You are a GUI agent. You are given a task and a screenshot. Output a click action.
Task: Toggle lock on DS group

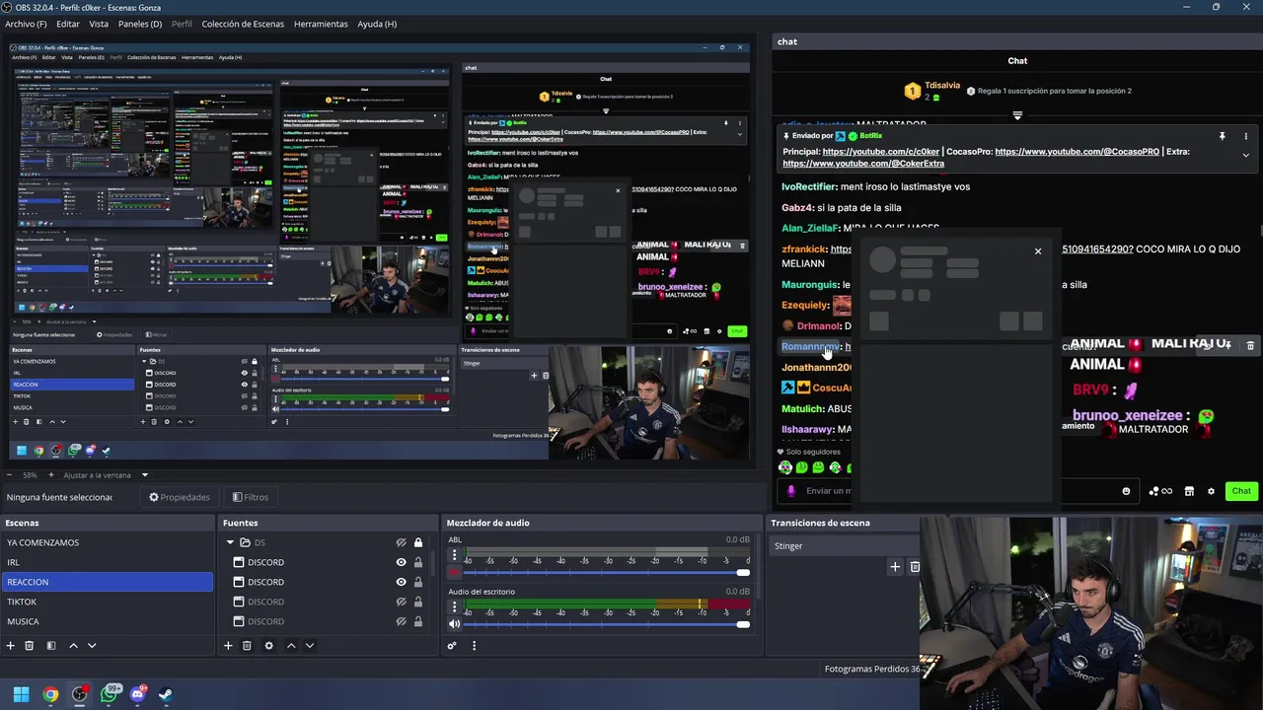tap(418, 542)
